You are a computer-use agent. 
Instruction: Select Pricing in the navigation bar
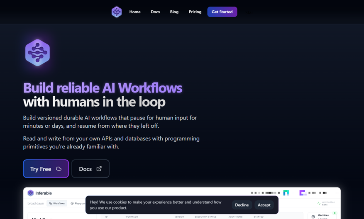click(x=195, y=12)
